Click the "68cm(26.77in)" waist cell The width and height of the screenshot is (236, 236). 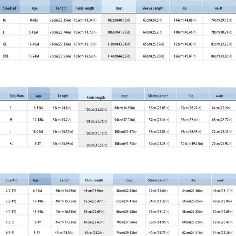tap(222, 120)
